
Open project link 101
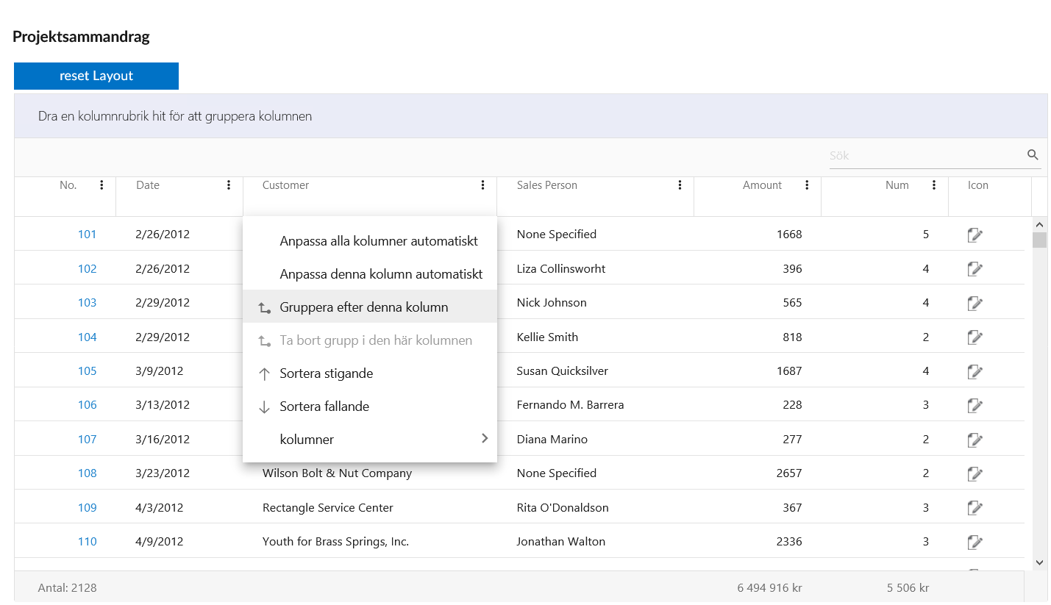click(x=88, y=235)
